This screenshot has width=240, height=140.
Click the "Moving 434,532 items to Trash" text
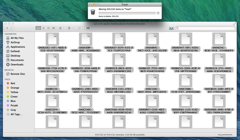click(115, 9)
